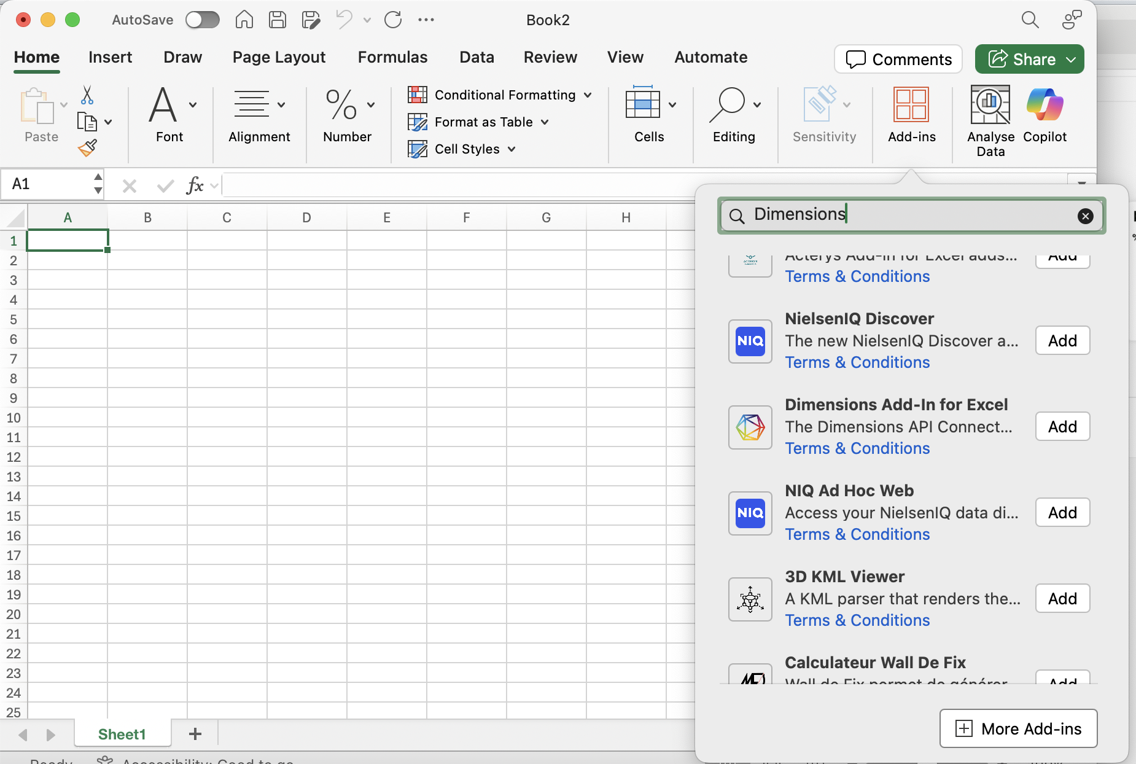Click the Save disk icon
Screen dimensions: 1136x764
[278, 20]
